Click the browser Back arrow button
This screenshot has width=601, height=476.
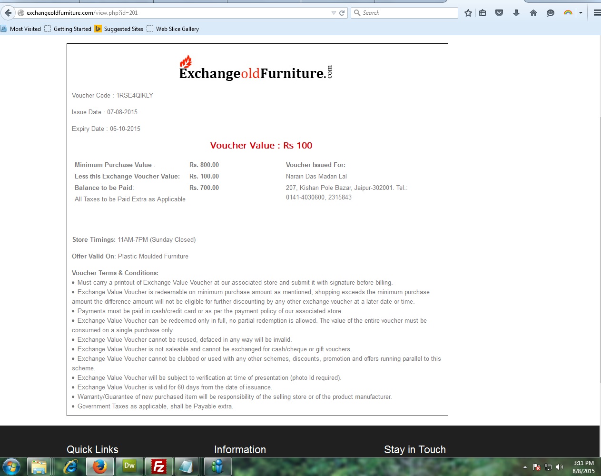[x=8, y=13]
